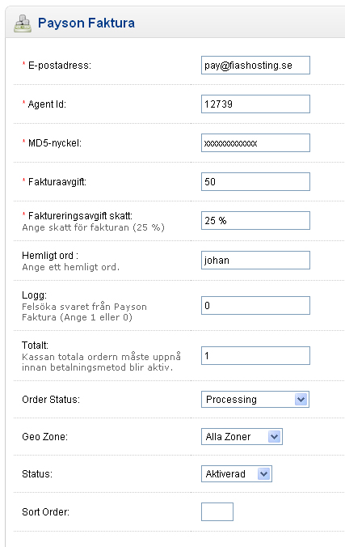The height and width of the screenshot is (547, 345).
Task: Click the Aktiverad status combo box
Action: click(x=237, y=474)
